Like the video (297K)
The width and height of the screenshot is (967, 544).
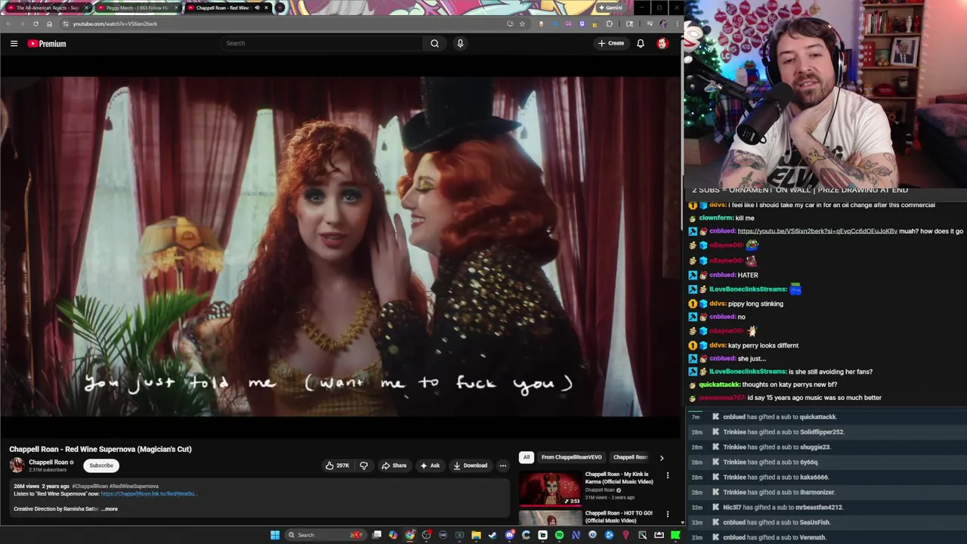click(337, 465)
